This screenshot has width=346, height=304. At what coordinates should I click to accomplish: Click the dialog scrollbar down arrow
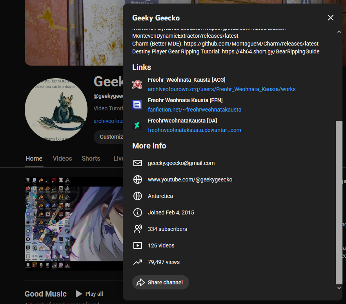tap(339, 288)
